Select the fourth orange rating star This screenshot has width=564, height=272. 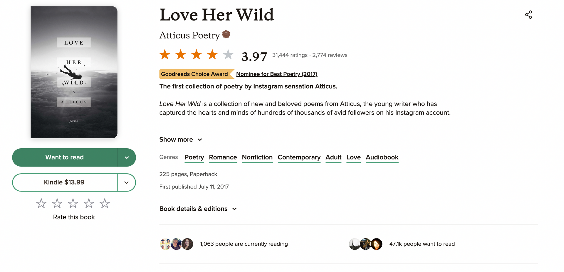point(212,54)
